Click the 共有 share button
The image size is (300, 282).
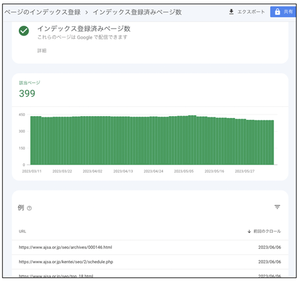click(x=283, y=12)
